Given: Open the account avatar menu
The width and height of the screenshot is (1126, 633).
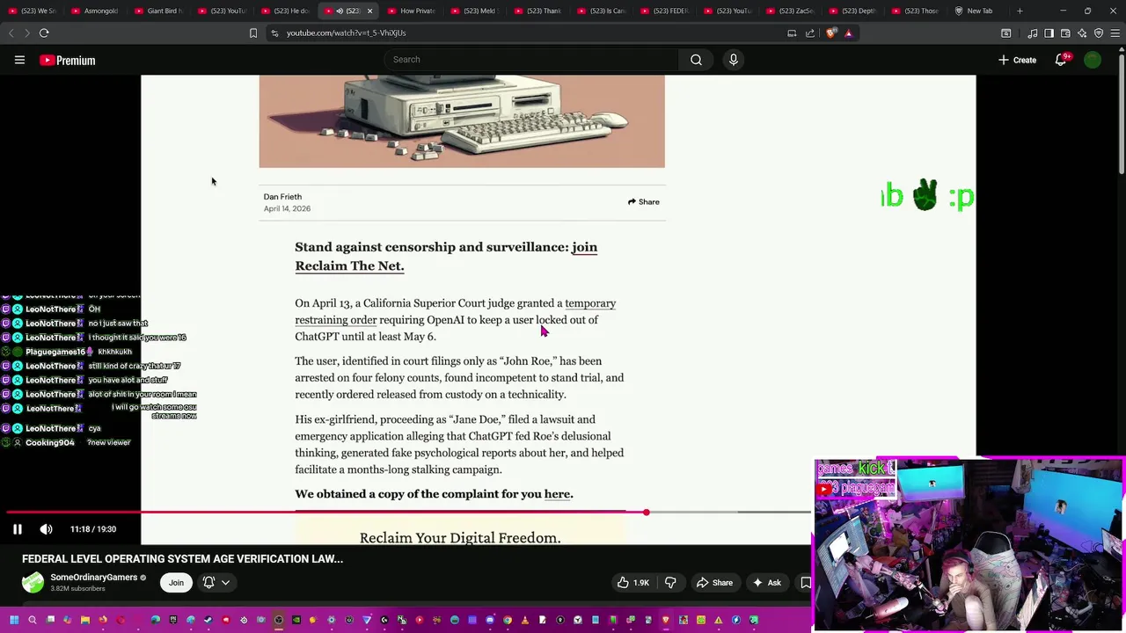Looking at the screenshot, I should click(x=1093, y=60).
